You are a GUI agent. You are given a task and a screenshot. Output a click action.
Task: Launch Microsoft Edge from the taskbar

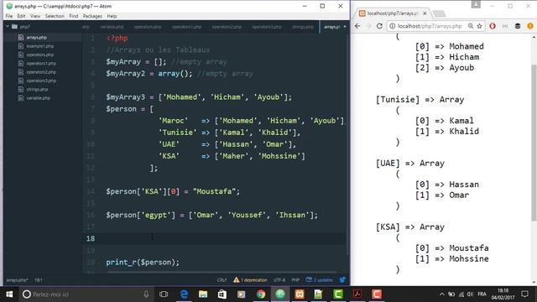pos(184,294)
